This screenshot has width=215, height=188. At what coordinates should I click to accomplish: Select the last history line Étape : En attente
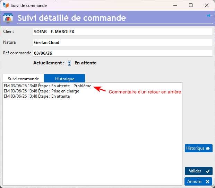pos(37,96)
